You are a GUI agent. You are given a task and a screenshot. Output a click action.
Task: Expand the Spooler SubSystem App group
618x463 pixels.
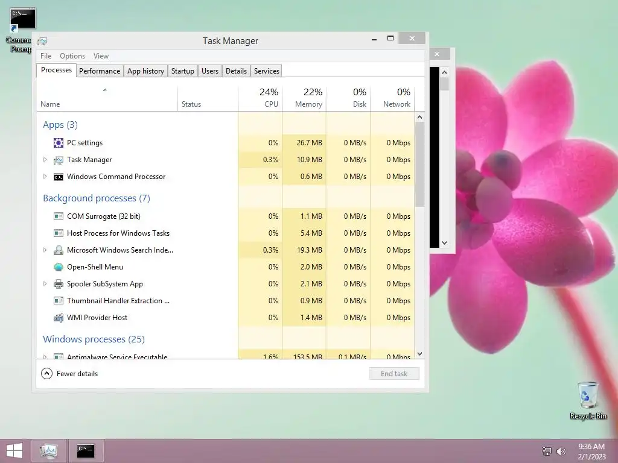45,284
